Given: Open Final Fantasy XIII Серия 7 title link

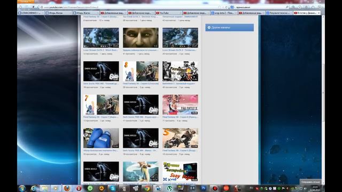Looking at the screenshot, I should [x=101, y=117].
